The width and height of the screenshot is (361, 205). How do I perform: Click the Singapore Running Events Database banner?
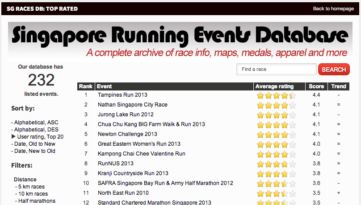click(x=180, y=42)
